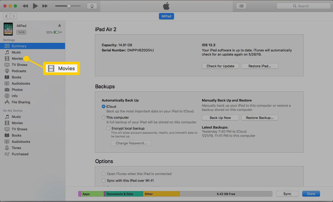The width and height of the screenshot is (333, 202).
Task: Select This computer backup radio button
Action: [104, 117]
